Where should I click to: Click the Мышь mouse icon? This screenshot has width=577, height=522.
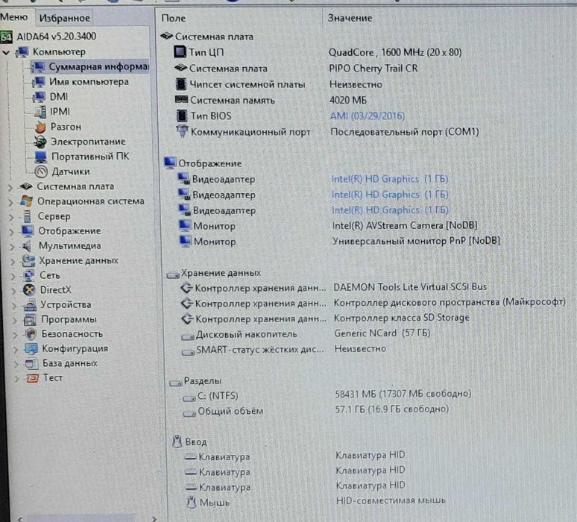192,502
